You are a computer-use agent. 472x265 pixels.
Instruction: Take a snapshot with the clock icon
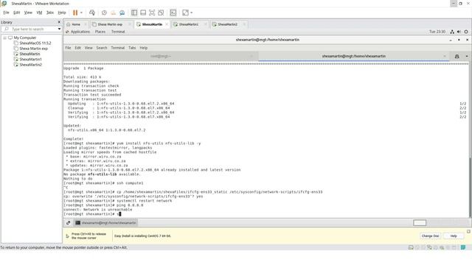pyautogui.click(x=104, y=13)
